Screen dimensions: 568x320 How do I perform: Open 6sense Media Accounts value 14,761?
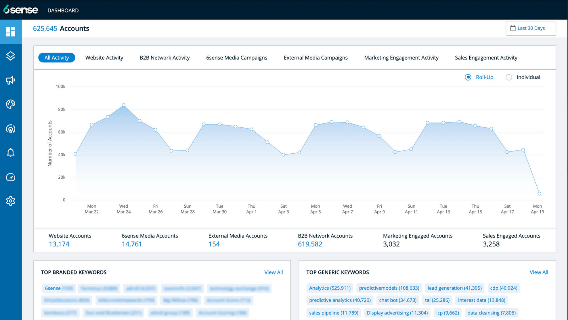(x=132, y=244)
